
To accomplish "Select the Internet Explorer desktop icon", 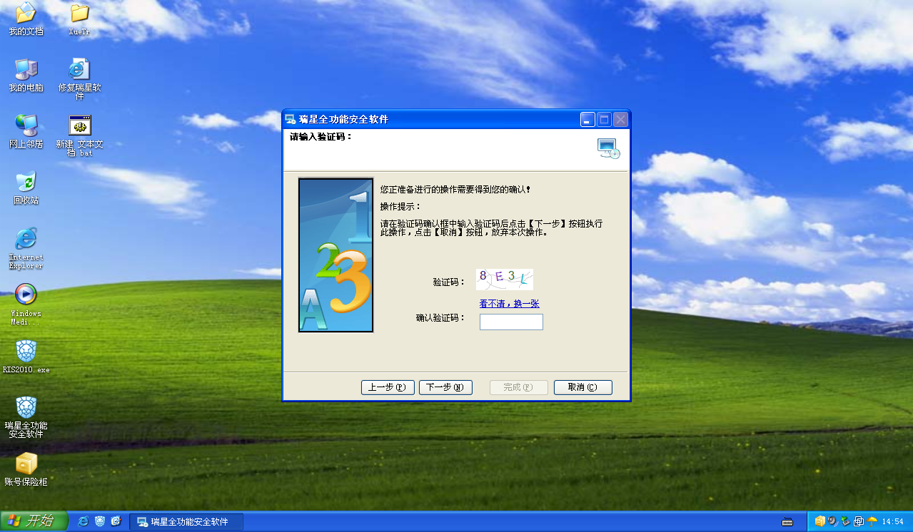I will coord(26,248).
